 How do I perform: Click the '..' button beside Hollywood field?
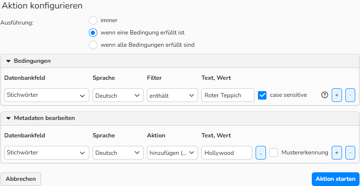pos(261,153)
